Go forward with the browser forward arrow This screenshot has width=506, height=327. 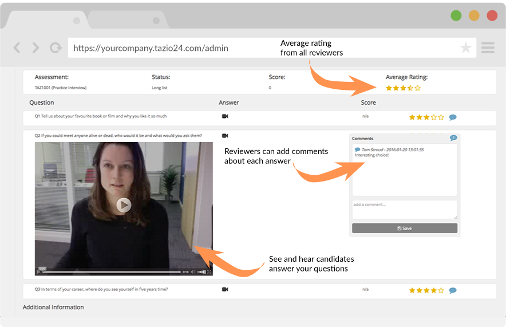(35, 48)
